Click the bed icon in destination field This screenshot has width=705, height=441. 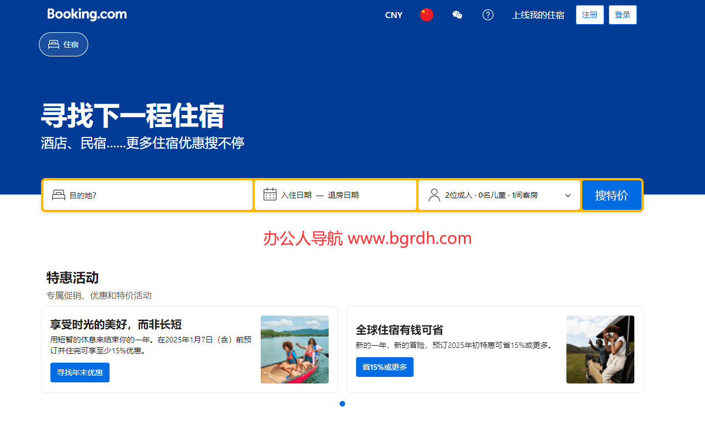tap(59, 195)
